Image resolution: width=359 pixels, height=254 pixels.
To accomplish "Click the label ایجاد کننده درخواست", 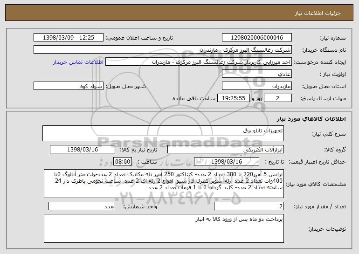I will tap(320, 62).
